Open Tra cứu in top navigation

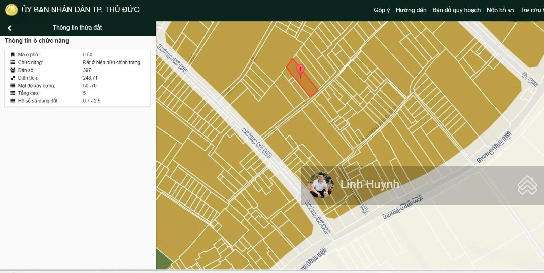coord(531,10)
